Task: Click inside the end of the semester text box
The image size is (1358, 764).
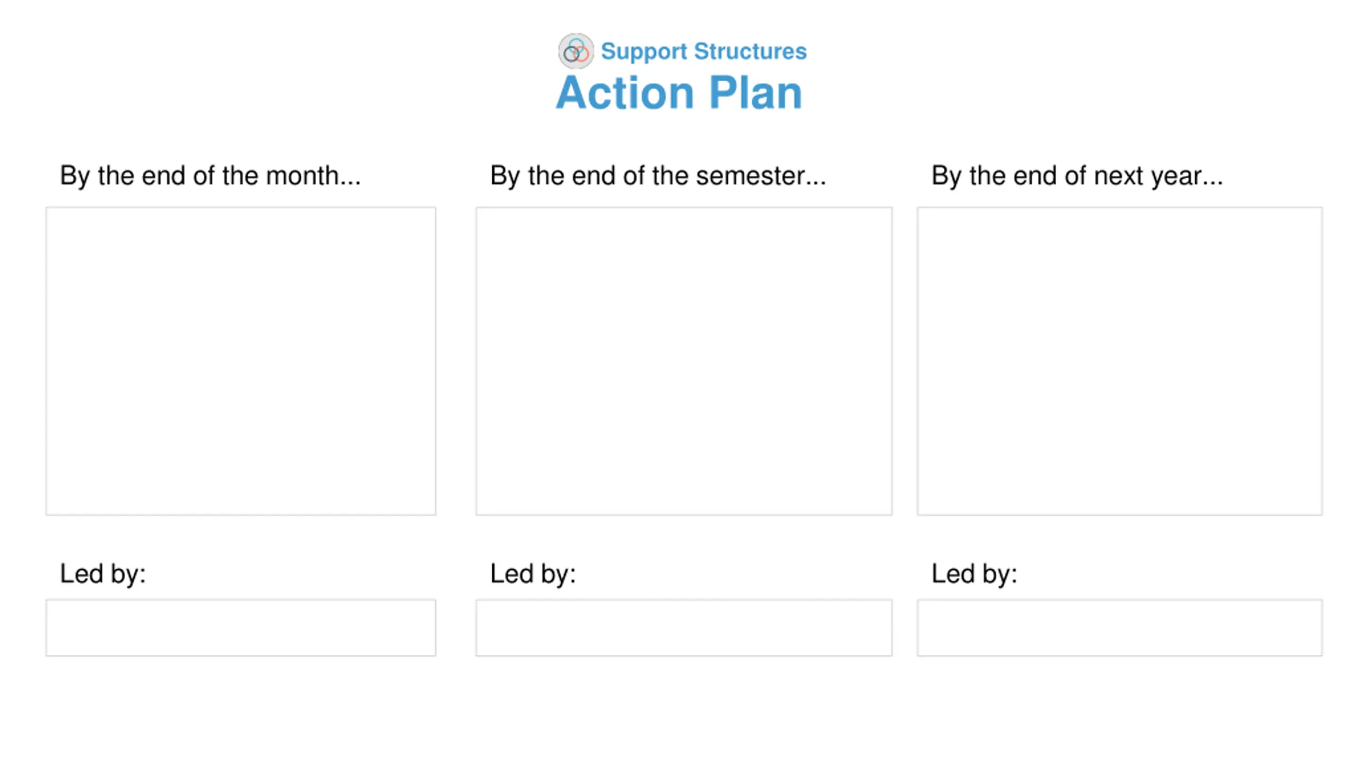Action: tap(684, 361)
